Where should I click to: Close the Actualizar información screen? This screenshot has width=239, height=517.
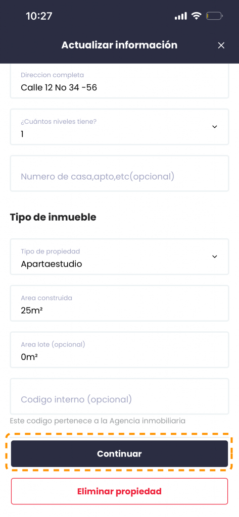pyautogui.click(x=221, y=45)
